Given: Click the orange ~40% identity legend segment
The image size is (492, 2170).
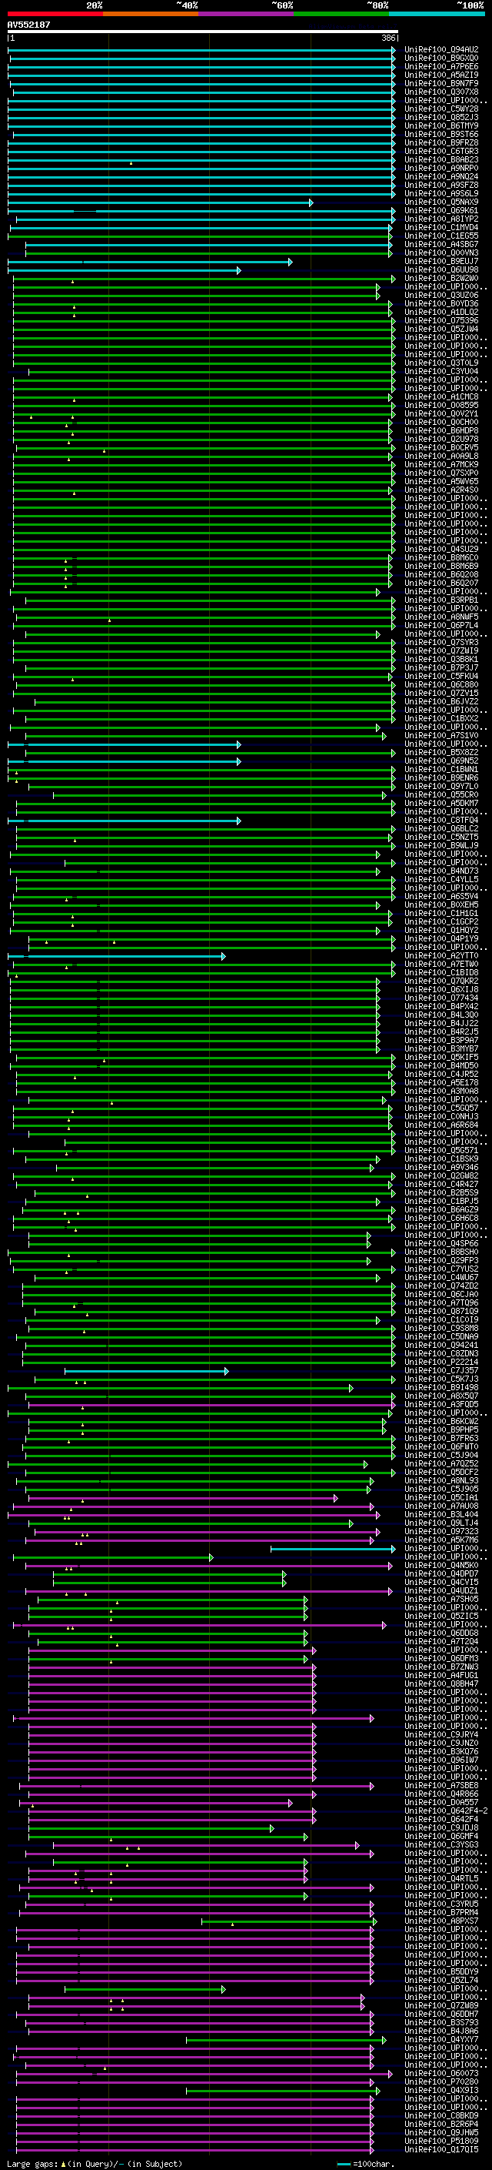Looking at the screenshot, I should (x=151, y=14).
